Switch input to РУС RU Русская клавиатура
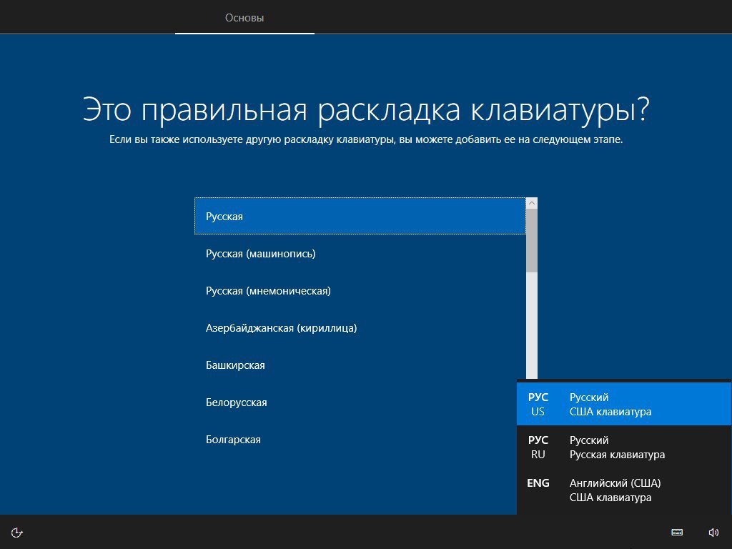The image size is (732, 549). click(x=623, y=447)
